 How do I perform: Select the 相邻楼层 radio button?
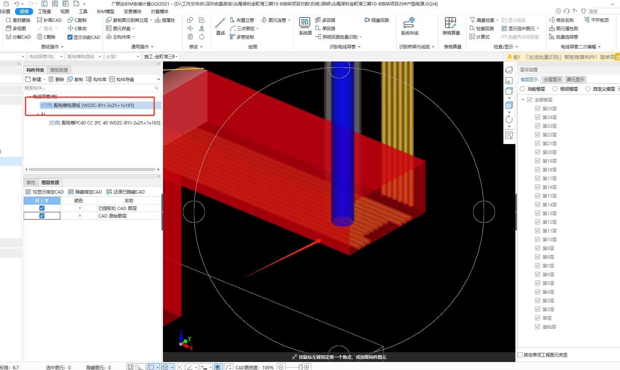tap(555, 89)
